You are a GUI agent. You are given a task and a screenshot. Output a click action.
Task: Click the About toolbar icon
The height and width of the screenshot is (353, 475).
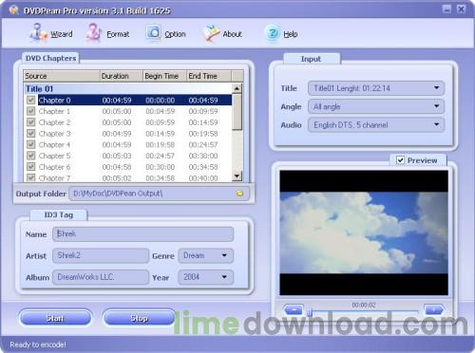[x=211, y=33]
